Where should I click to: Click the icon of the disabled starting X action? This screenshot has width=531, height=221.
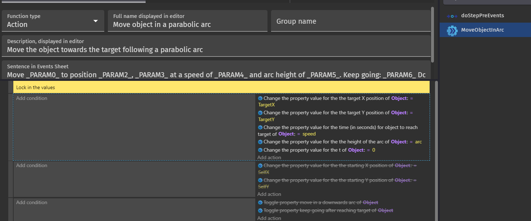260,166
